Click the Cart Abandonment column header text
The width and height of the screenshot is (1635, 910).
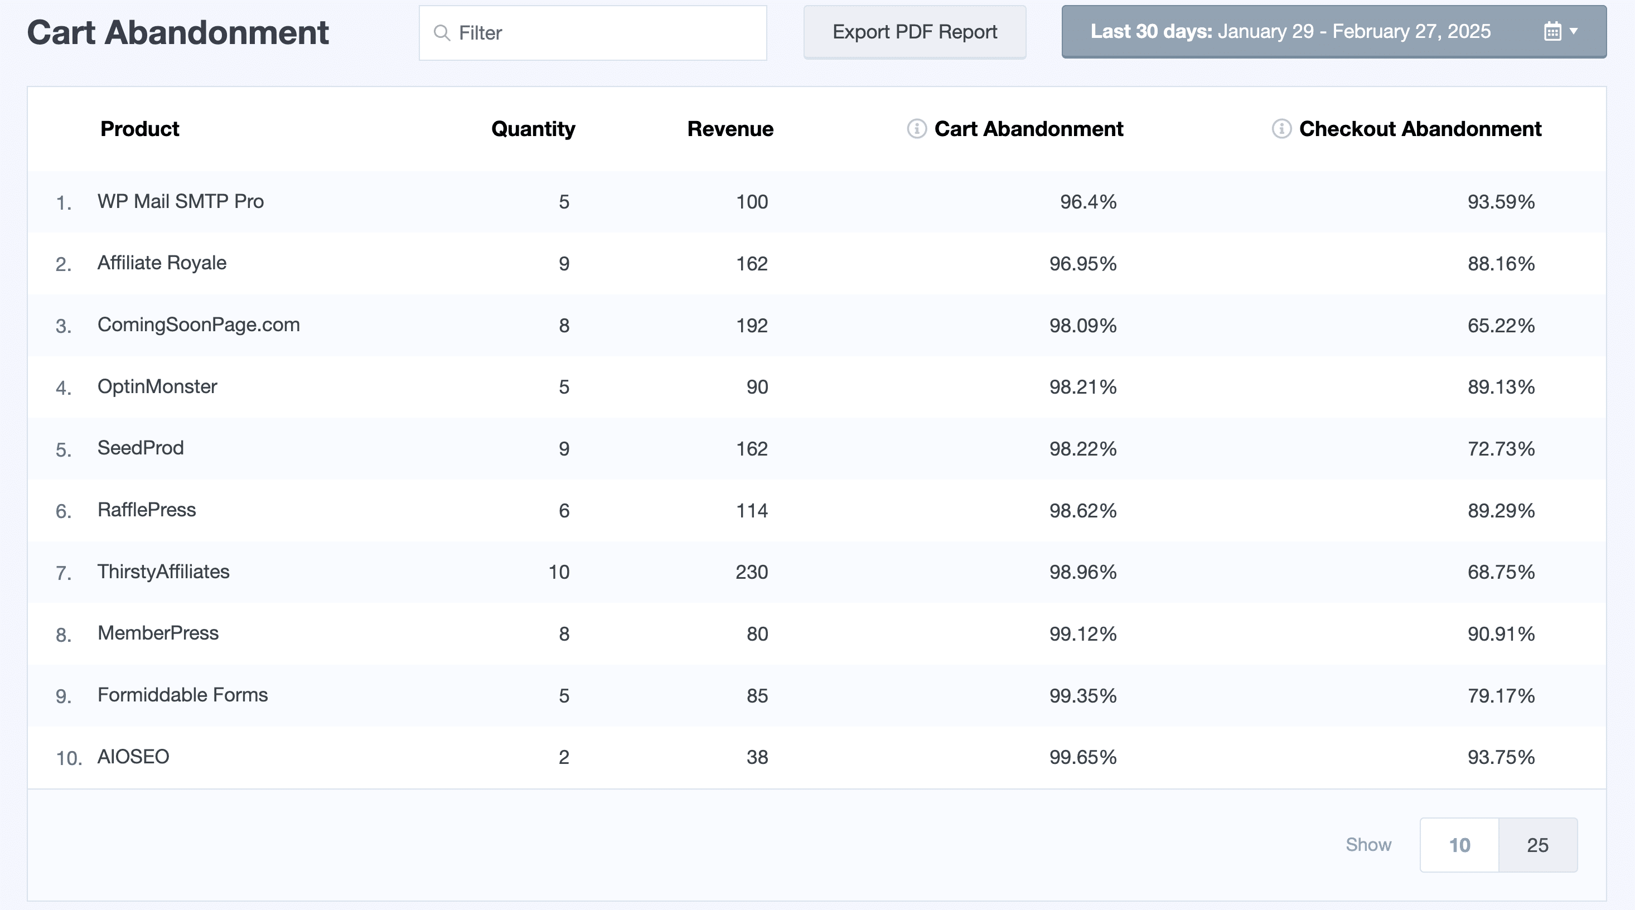(x=1028, y=129)
